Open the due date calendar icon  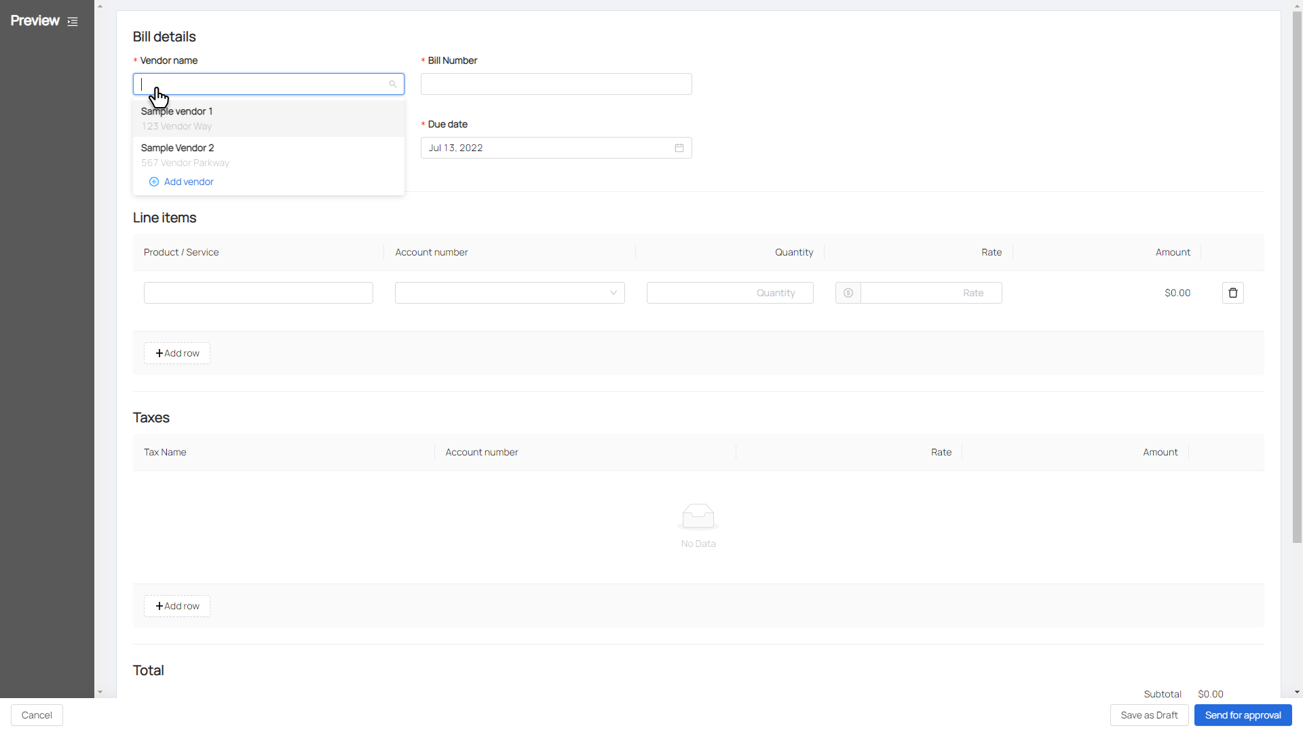pyautogui.click(x=679, y=148)
